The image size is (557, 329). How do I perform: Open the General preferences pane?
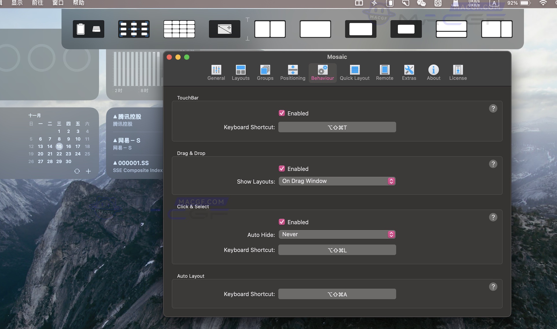pyautogui.click(x=216, y=72)
